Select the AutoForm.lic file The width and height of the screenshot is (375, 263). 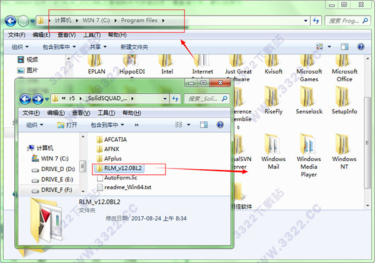[x=117, y=177]
